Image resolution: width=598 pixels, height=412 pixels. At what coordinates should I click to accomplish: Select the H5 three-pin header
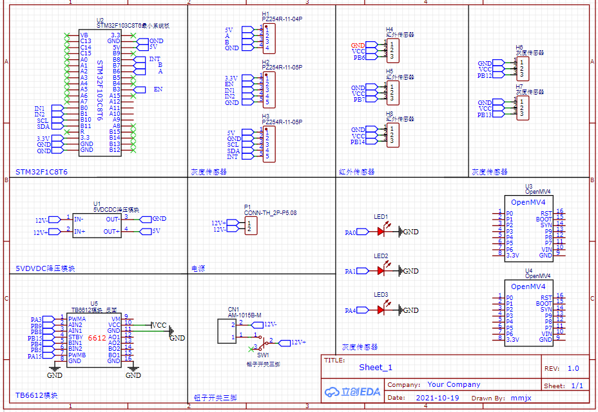pyautogui.click(x=393, y=93)
